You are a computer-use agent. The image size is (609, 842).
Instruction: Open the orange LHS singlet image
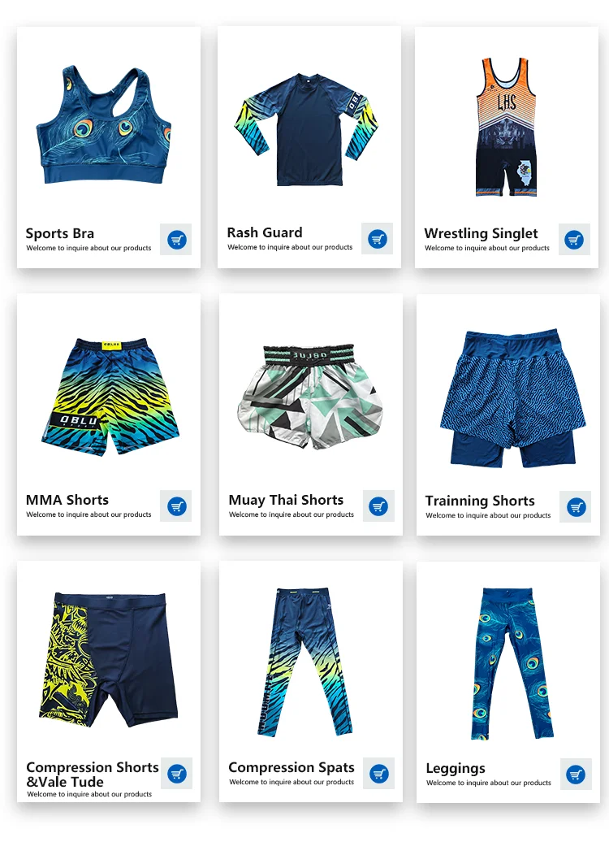coord(507,127)
